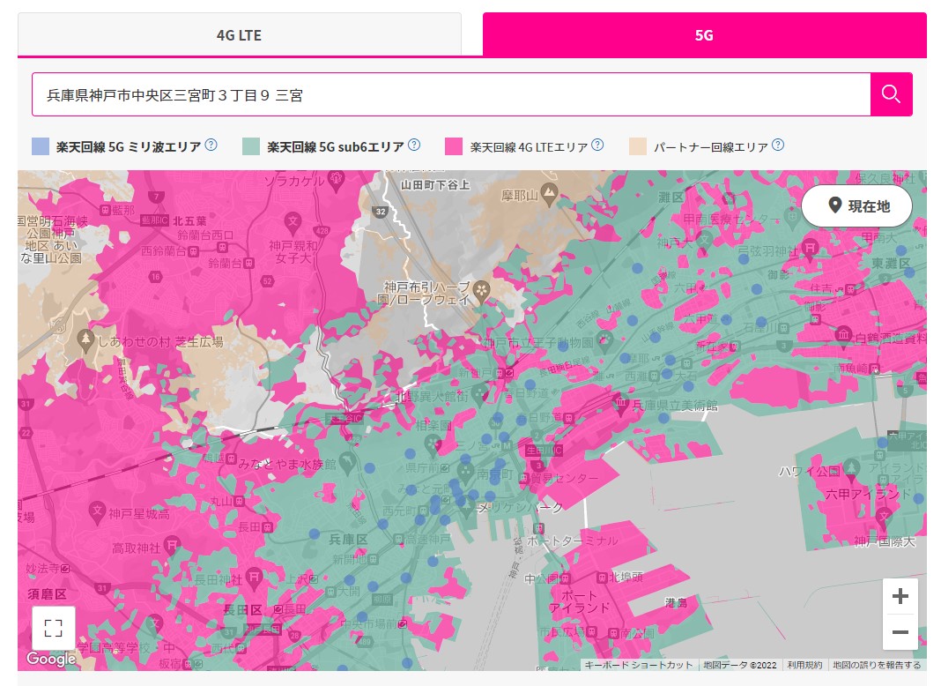
Task: Open help for 5G sub6エリア legend
Action: coord(414,145)
